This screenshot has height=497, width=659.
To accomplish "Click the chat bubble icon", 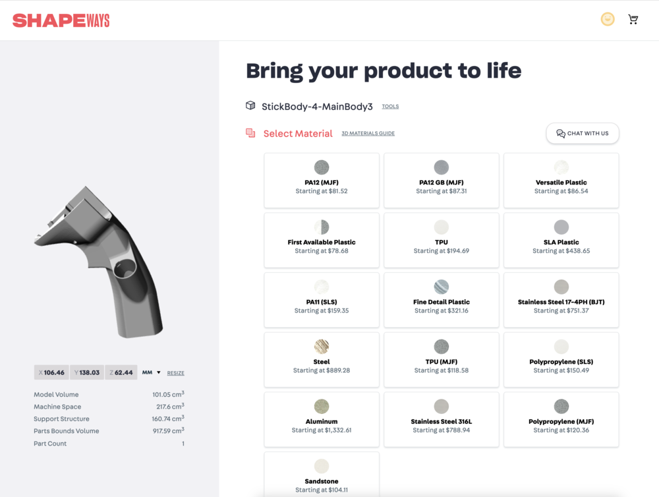I will pyautogui.click(x=561, y=133).
